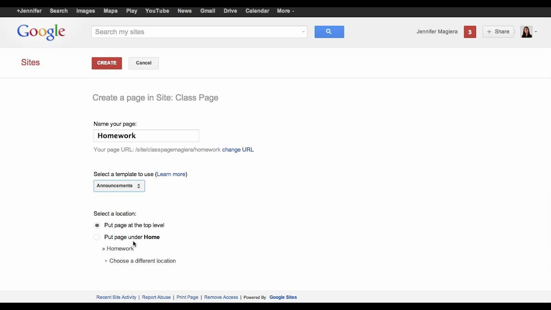Click the + Share button
The image size is (551, 310).
[x=498, y=32]
